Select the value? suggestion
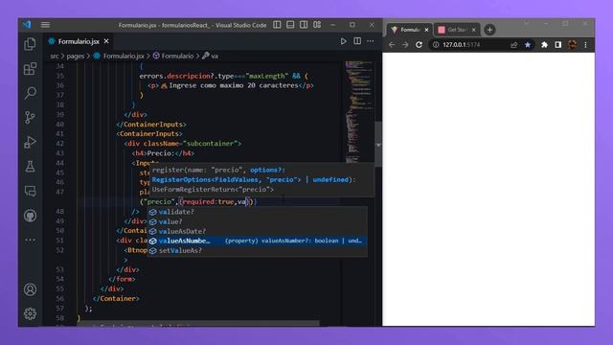Screen dimensions: 613x345 click(x=258, y=221)
